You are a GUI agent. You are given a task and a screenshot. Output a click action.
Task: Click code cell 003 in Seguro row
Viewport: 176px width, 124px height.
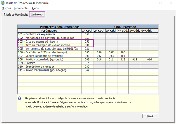pyautogui.click(x=111, y=56)
